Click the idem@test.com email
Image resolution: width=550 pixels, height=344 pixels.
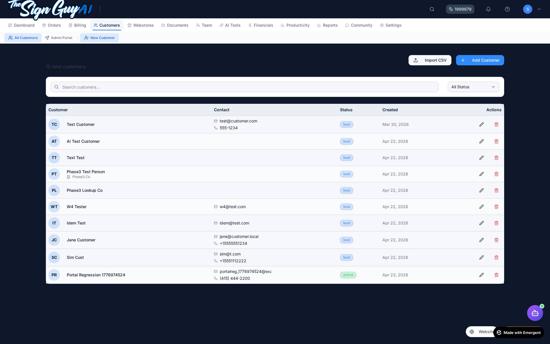(x=234, y=223)
